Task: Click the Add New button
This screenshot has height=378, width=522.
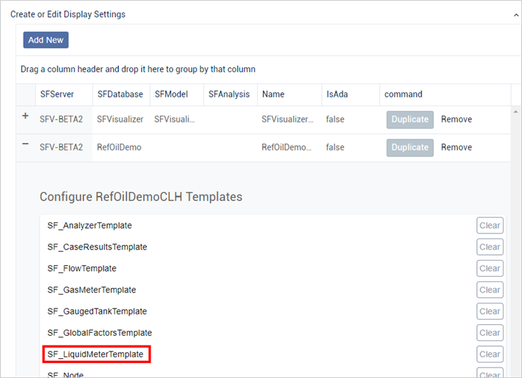Action: click(46, 40)
